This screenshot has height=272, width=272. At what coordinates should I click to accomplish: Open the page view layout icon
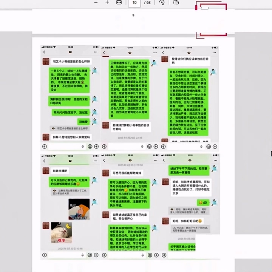(176, 2)
